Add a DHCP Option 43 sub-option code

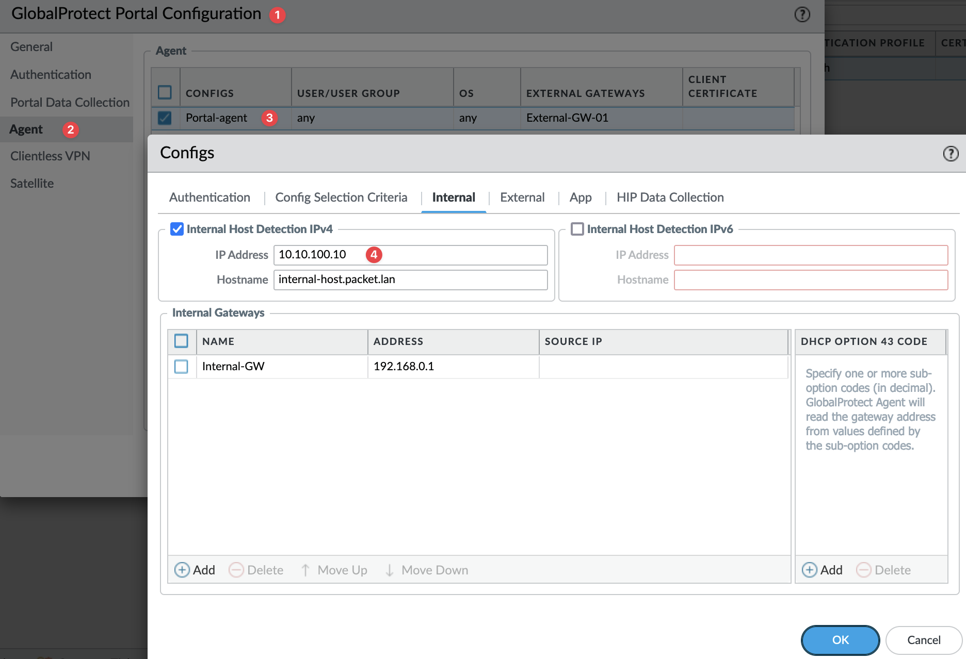[x=822, y=570]
